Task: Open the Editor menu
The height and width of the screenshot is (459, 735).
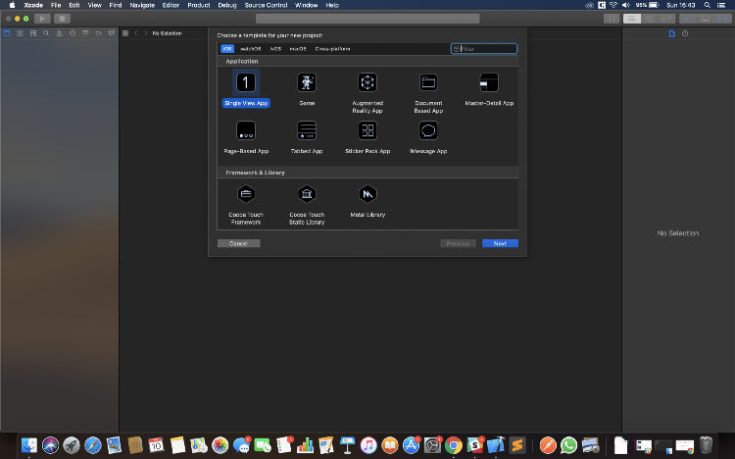Action: click(171, 5)
